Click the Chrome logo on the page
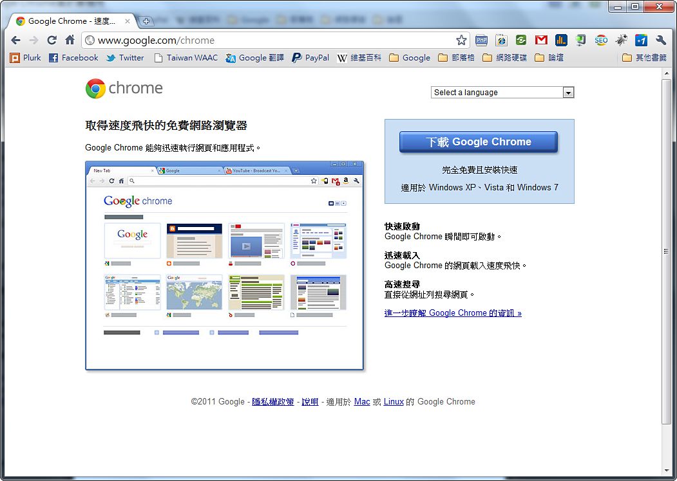This screenshot has height=481, width=677. click(x=124, y=88)
